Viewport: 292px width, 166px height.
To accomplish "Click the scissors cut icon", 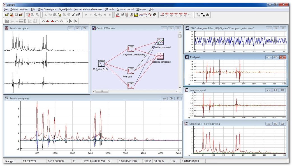I will tap(45, 15).
